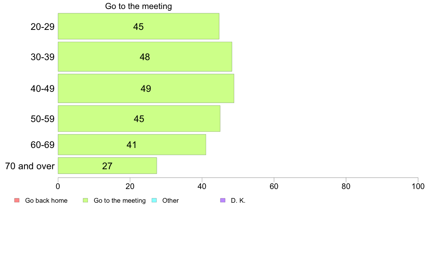The image size is (428, 265).
Task: Select the 20-29 bar showing 45
Action: point(138,26)
